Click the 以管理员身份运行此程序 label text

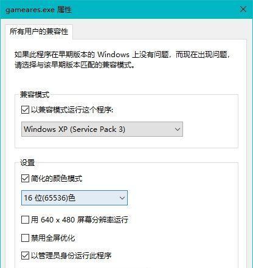pos(71,256)
